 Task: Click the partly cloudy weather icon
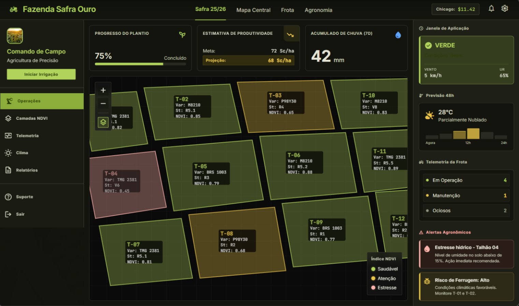pyautogui.click(x=429, y=116)
